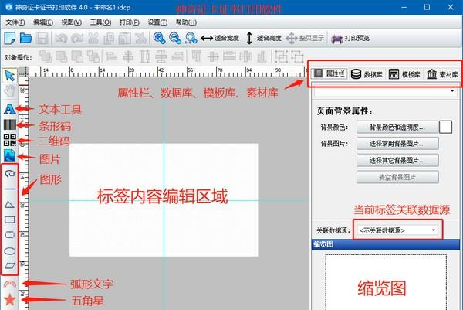
Task: Switch to the 数据库 tab
Action: tap(367, 74)
